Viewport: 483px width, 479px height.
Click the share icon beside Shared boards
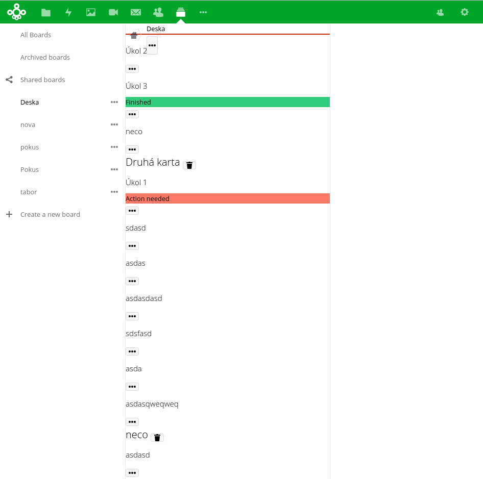[9, 80]
